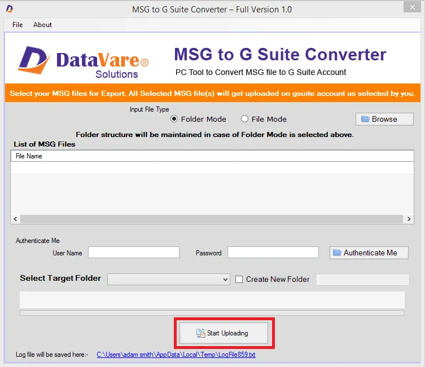Expand the Select Target Folder dropdown
Viewport: 425px width, 367px height.
point(169,279)
